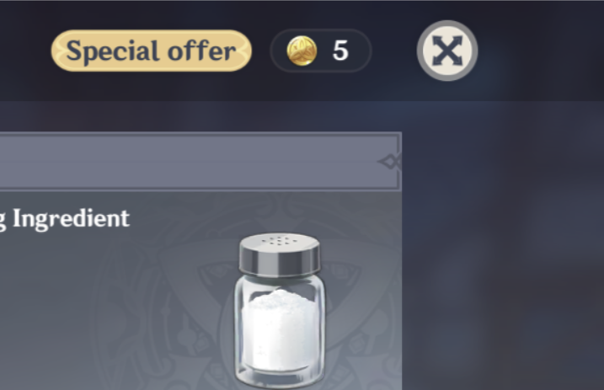This screenshot has height=390, width=604.
Task: Click the Special offer badge
Action: tap(151, 51)
